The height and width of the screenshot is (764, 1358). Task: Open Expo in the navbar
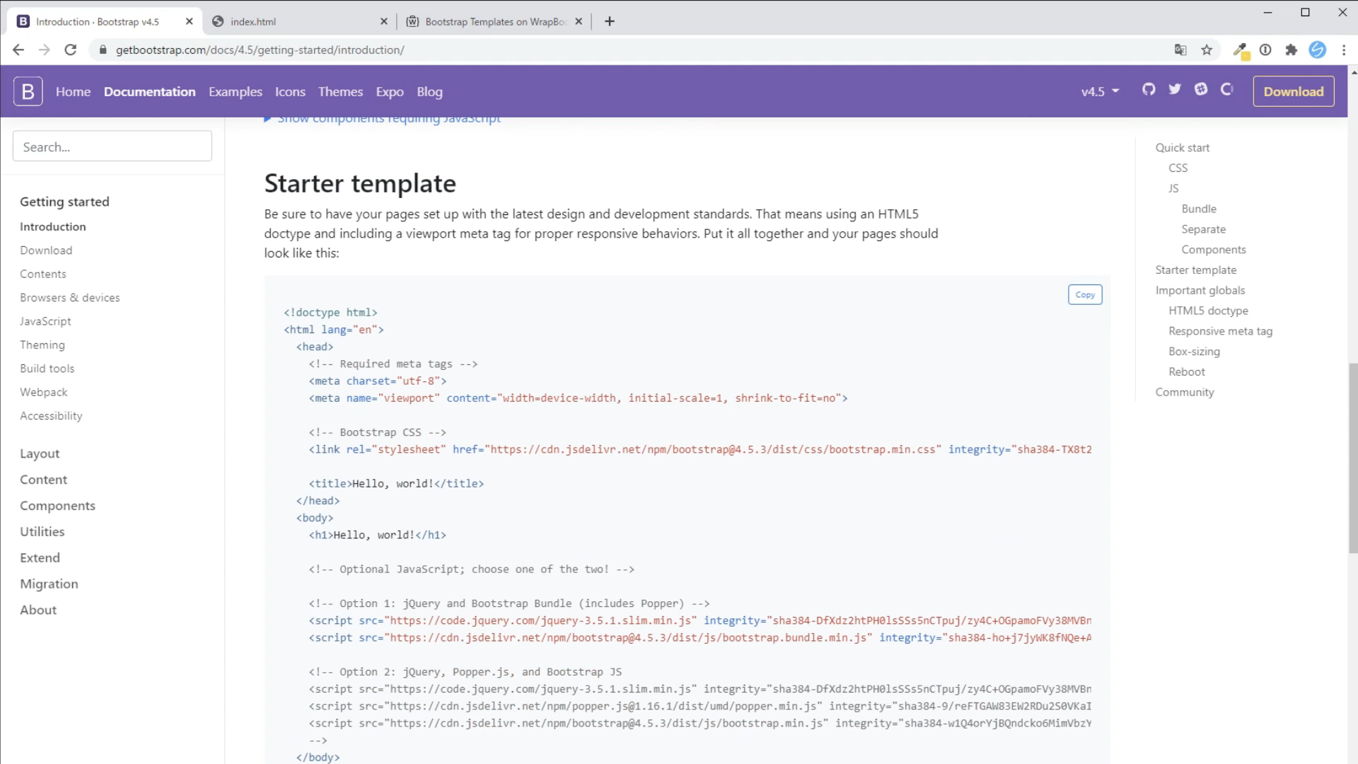(390, 91)
